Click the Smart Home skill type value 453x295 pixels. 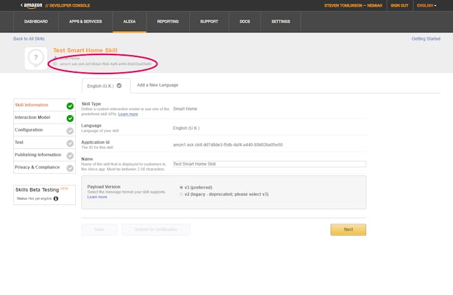pos(185,109)
